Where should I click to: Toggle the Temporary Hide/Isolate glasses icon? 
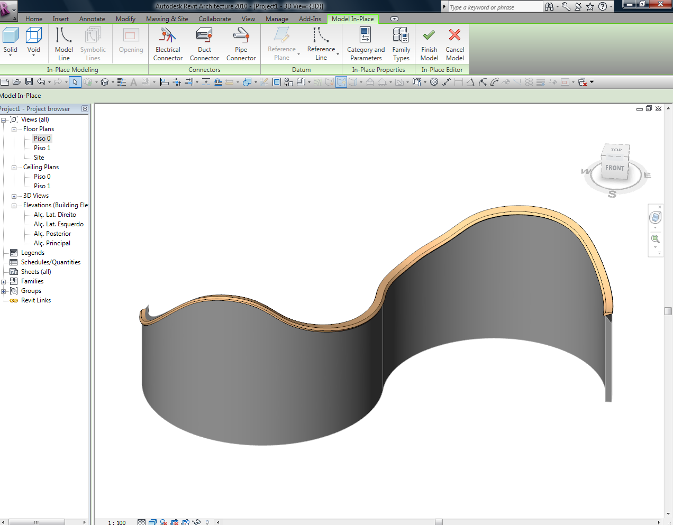tap(196, 522)
